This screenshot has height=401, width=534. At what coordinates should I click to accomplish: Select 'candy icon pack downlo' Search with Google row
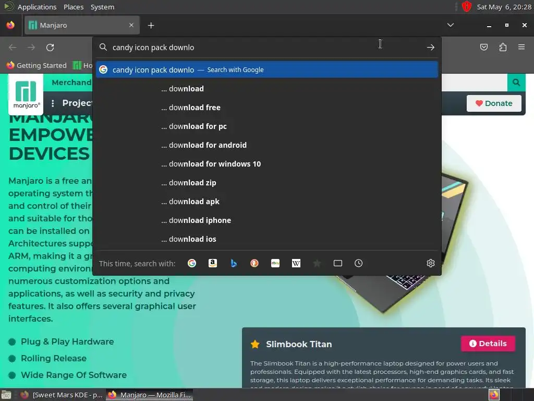pyautogui.click(x=266, y=69)
